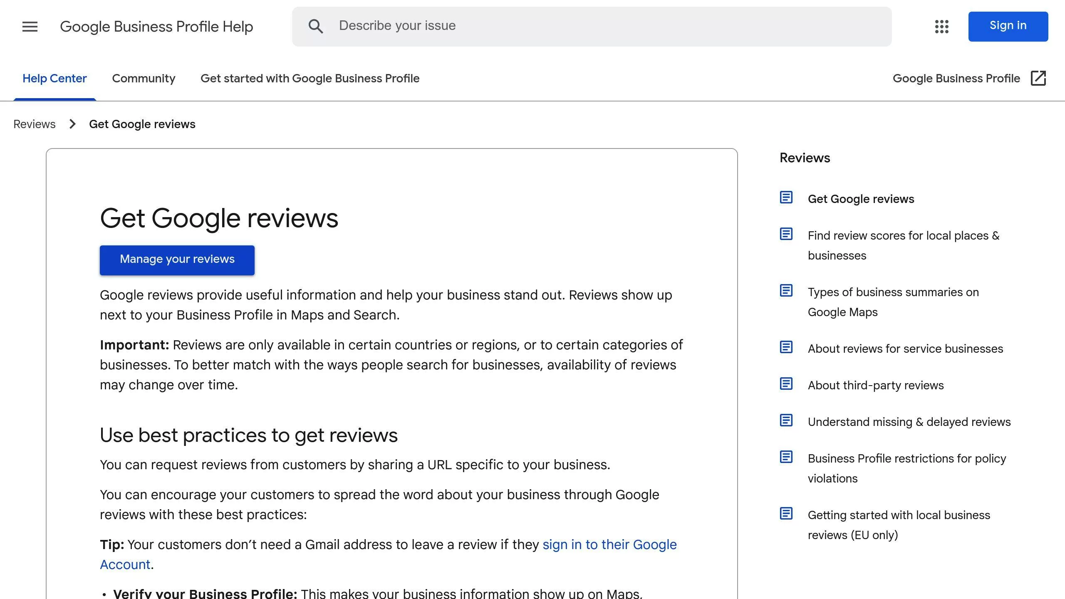Click article icon beside Types of business summaries
1065x599 pixels.
coord(786,290)
